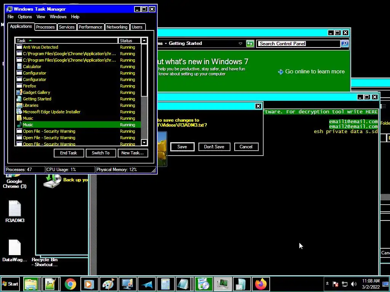
Task: Open View menu in Task Manager
Action: tap(41, 17)
